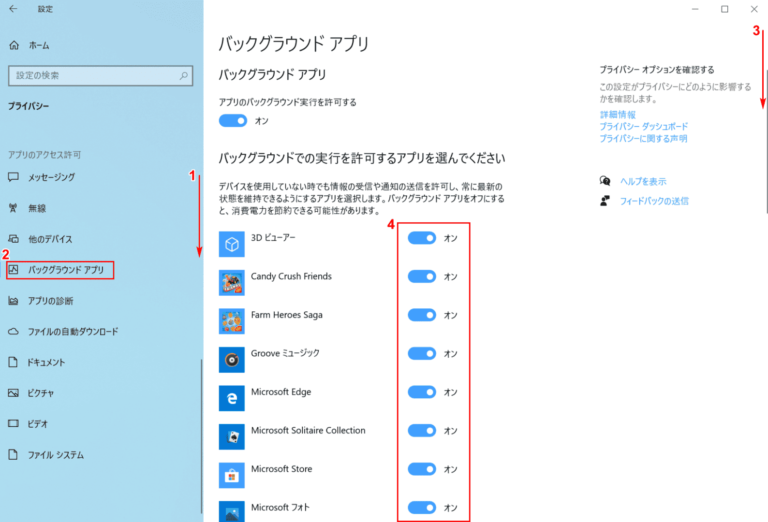Viewport: 768px width, 522px height.
Task: Turn off Microsoft Edge background toggle
Action: (x=422, y=392)
